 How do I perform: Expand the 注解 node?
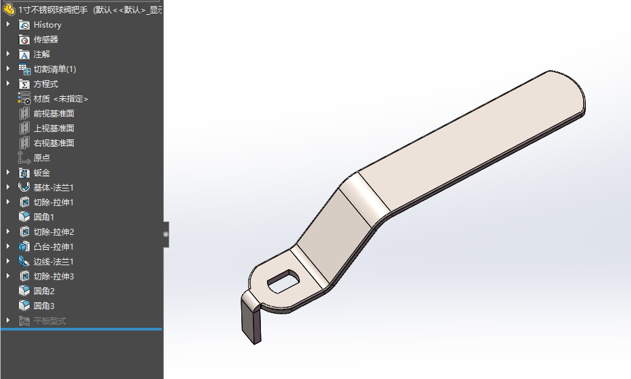[x=8, y=54]
